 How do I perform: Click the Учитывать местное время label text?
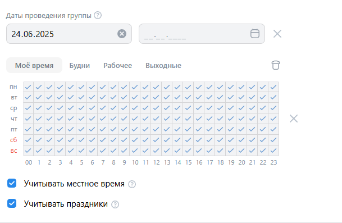[x=74, y=184]
